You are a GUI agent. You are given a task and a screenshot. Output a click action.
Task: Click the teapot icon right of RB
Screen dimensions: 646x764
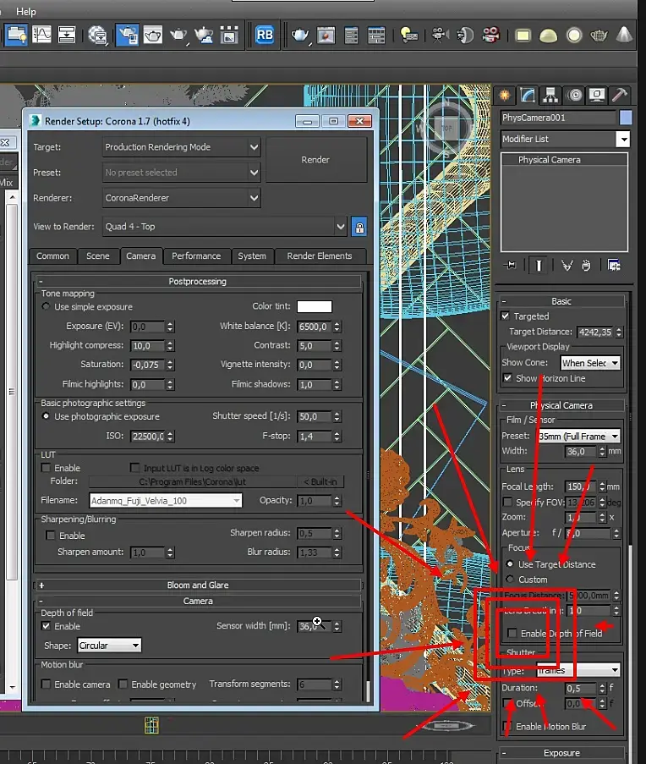point(300,35)
